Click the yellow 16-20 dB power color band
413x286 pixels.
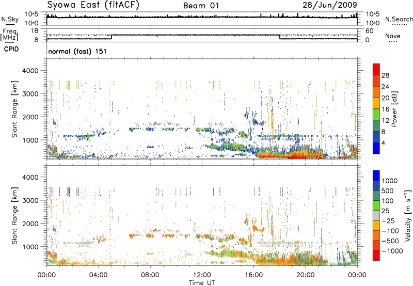coord(376,103)
